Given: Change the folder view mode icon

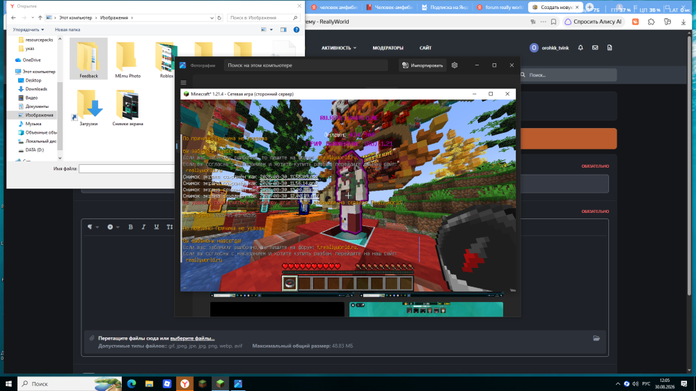Looking at the screenshot, I should point(264,30).
